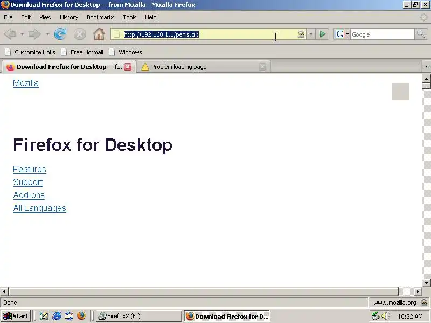Screen dimensions: 431x323
Task: Open the File menu
Action: pos(8,17)
